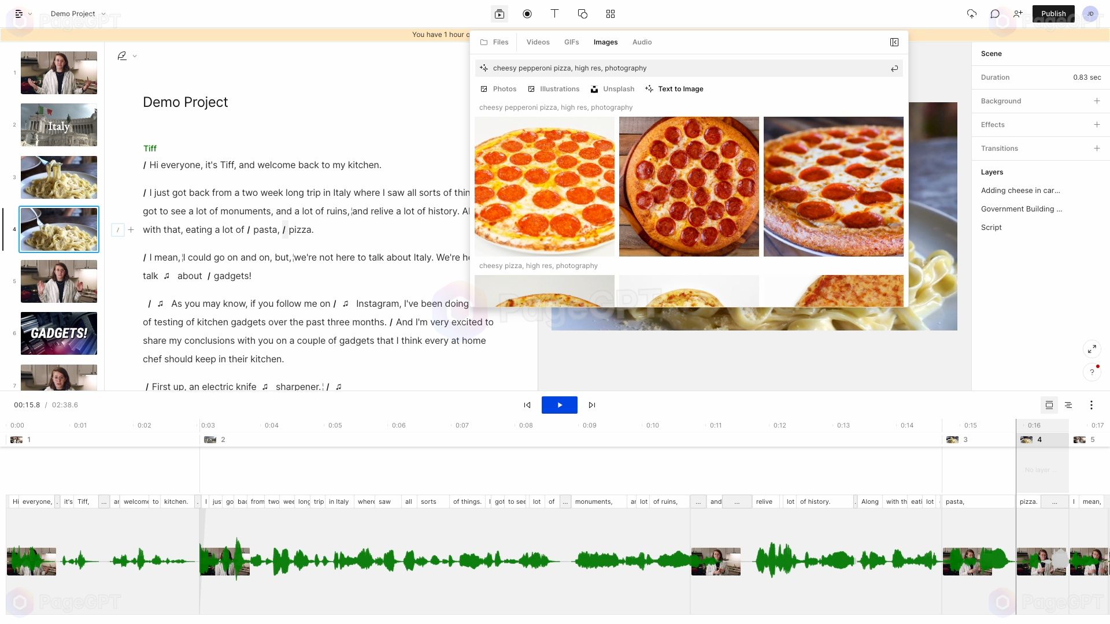Screen dimensions: 1110x624
Task: Click the Publish button to publish project
Action: coord(1053,14)
